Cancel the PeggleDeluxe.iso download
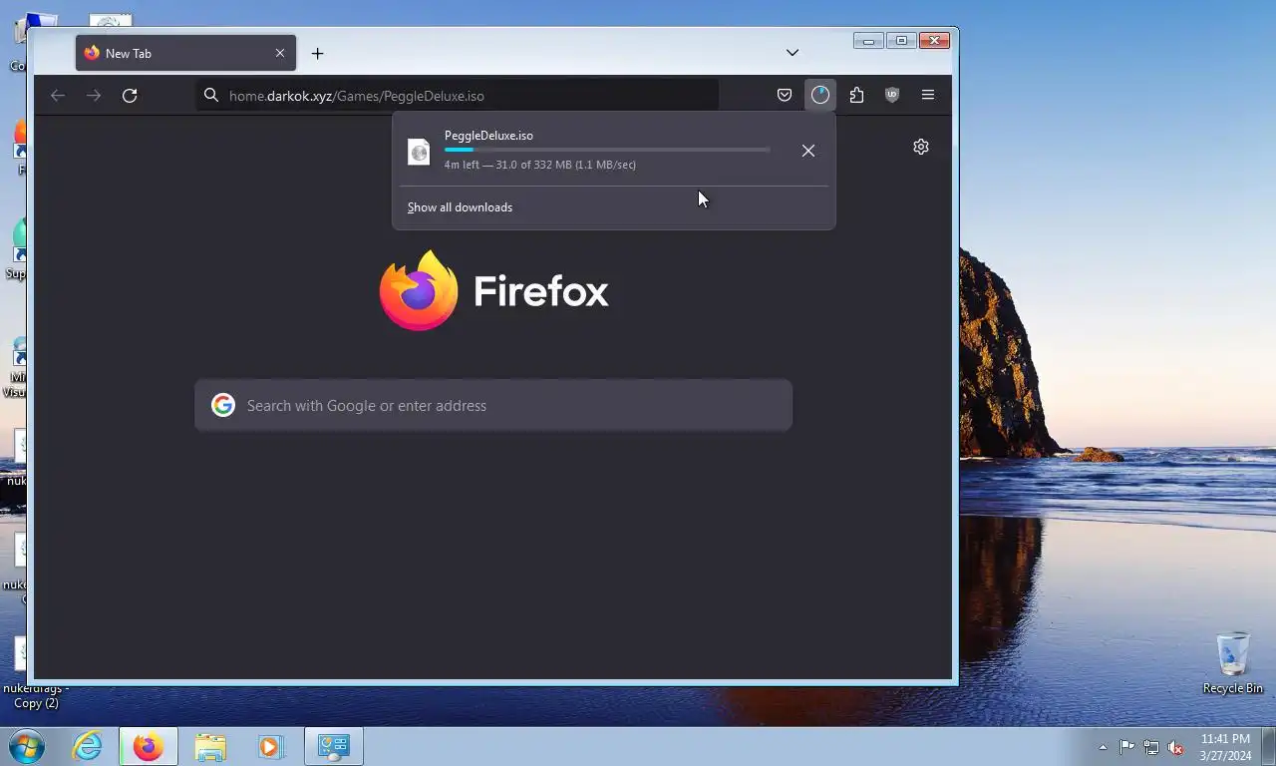The image size is (1276, 766). click(808, 151)
